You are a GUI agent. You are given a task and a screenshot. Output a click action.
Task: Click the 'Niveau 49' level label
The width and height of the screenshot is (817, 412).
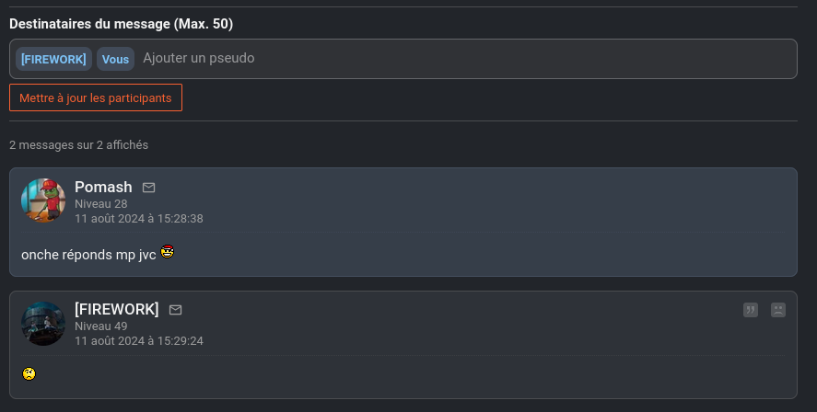(100, 326)
